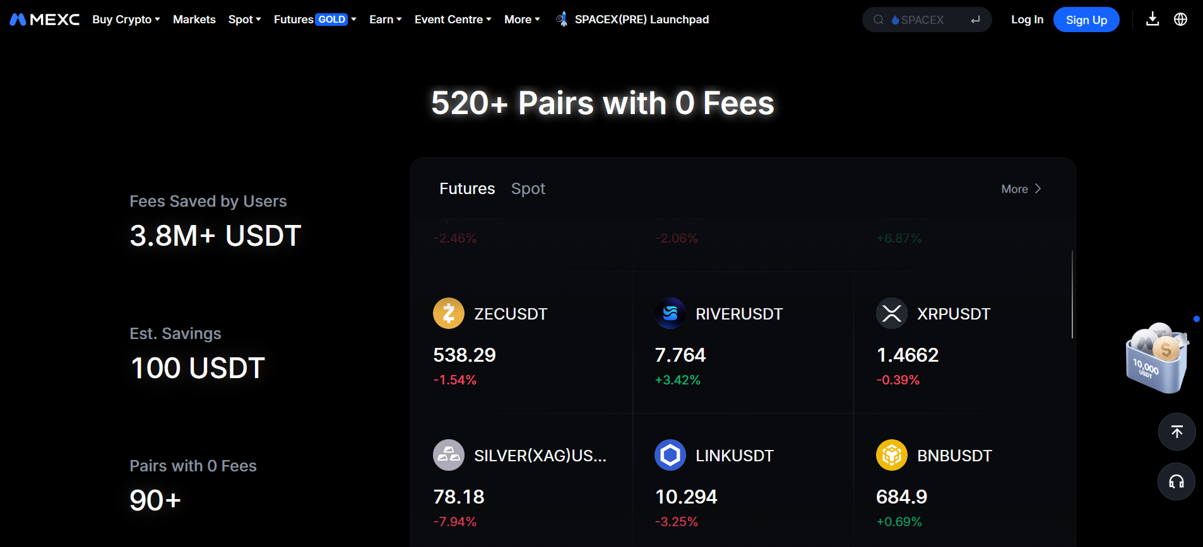1203x547 pixels.
Task: Click the enter arrow in search box
Action: (976, 20)
